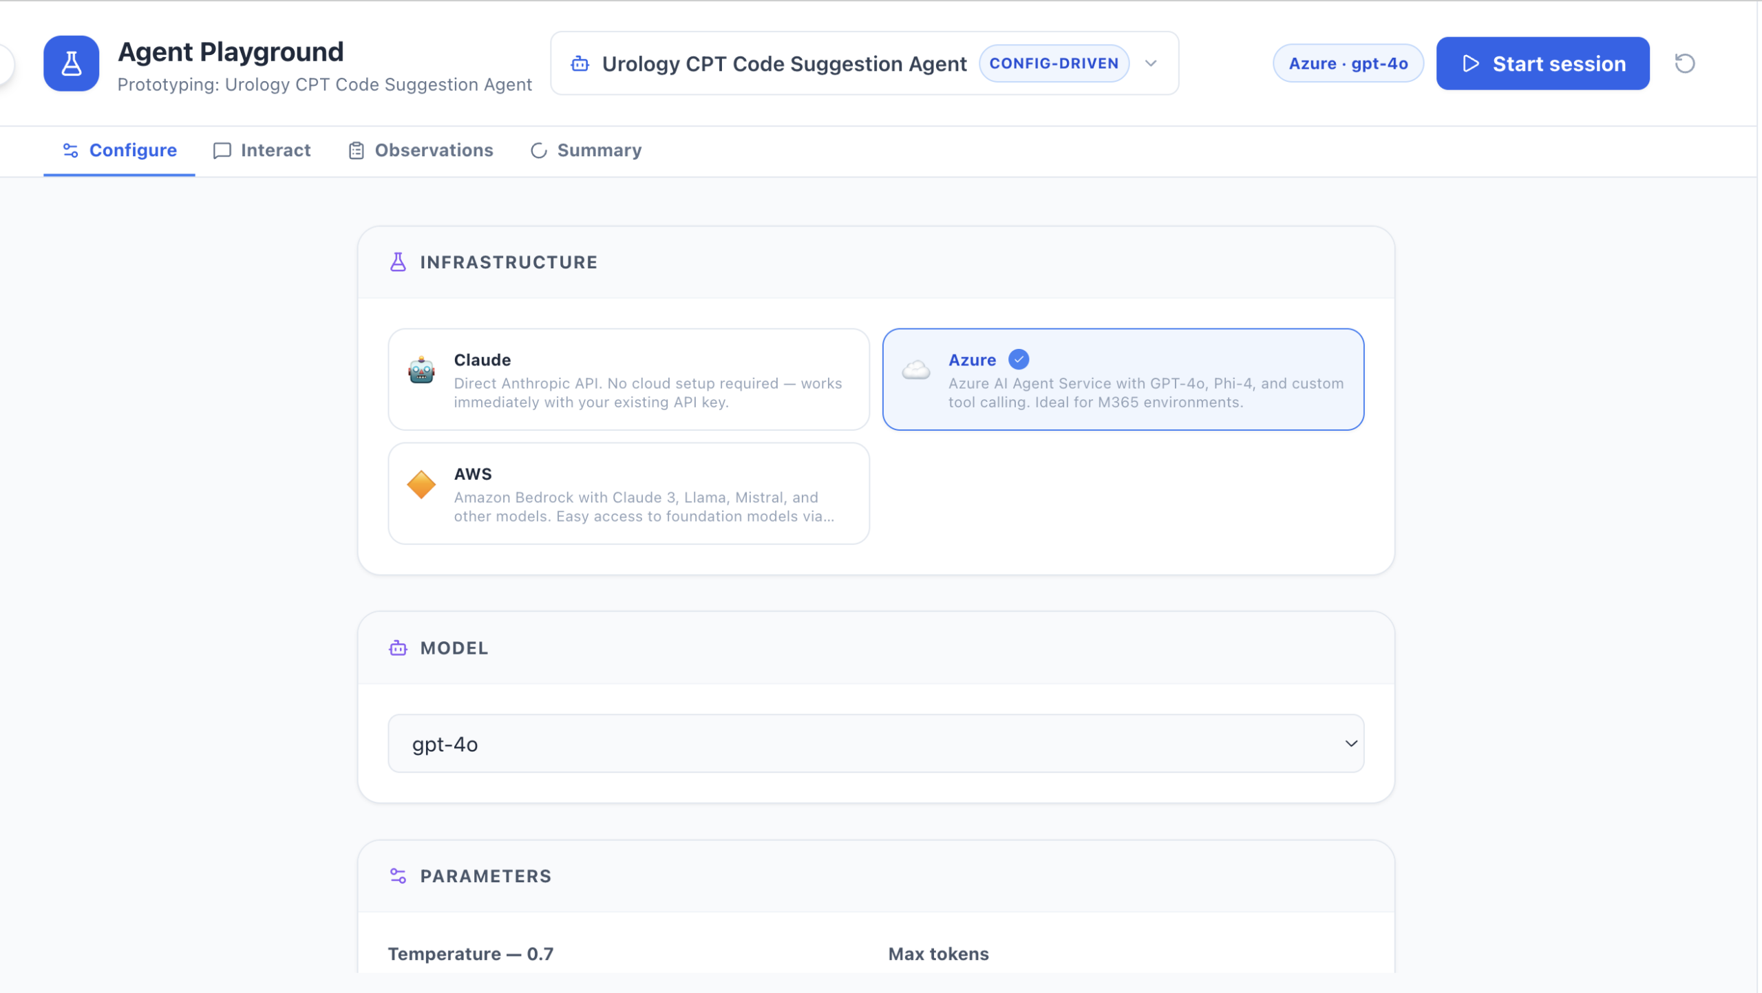Click the Agent Playground title

(231, 52)
